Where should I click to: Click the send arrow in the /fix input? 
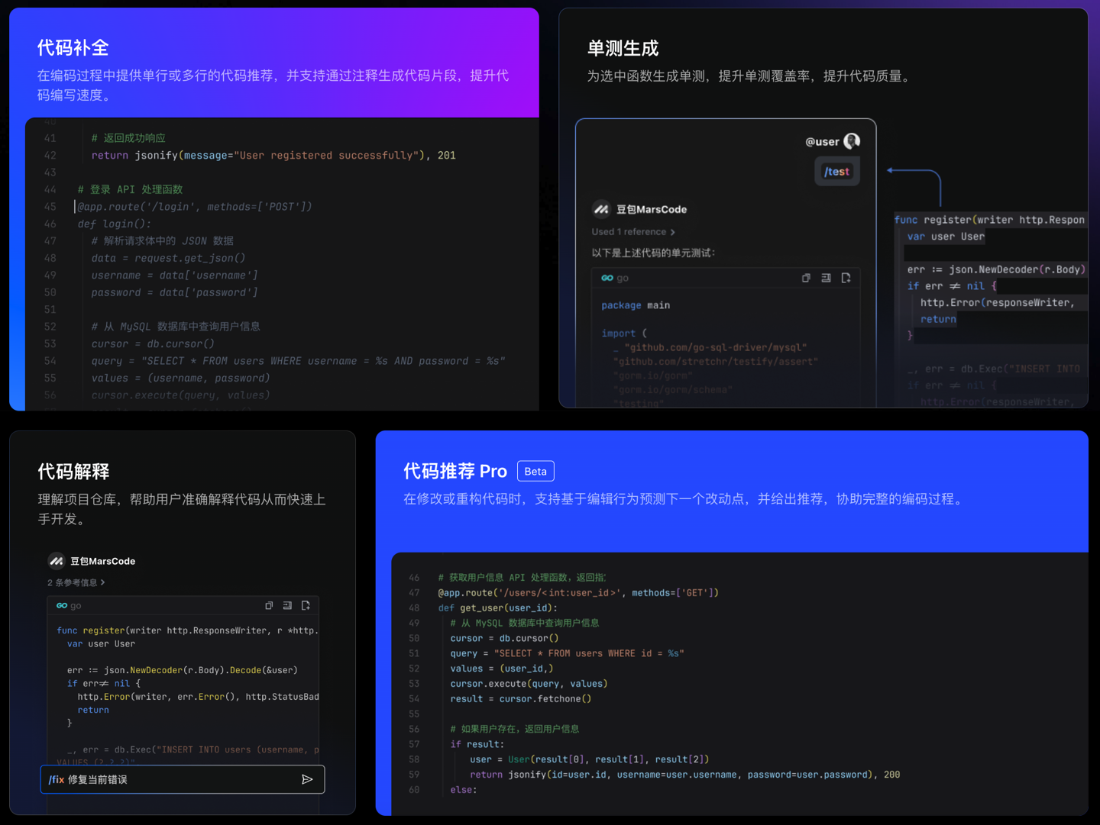tap(308, 779)
